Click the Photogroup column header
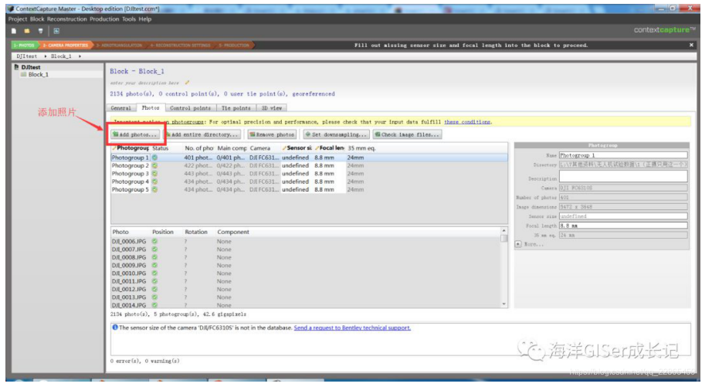712x387 pixels. [131, 148]
